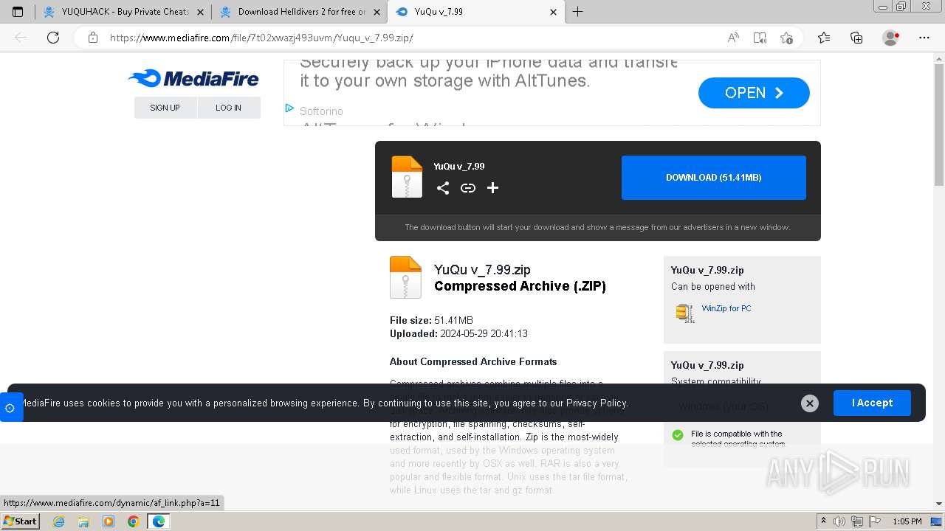Click the share icon for YuQu v_7.99

(443, 188)
